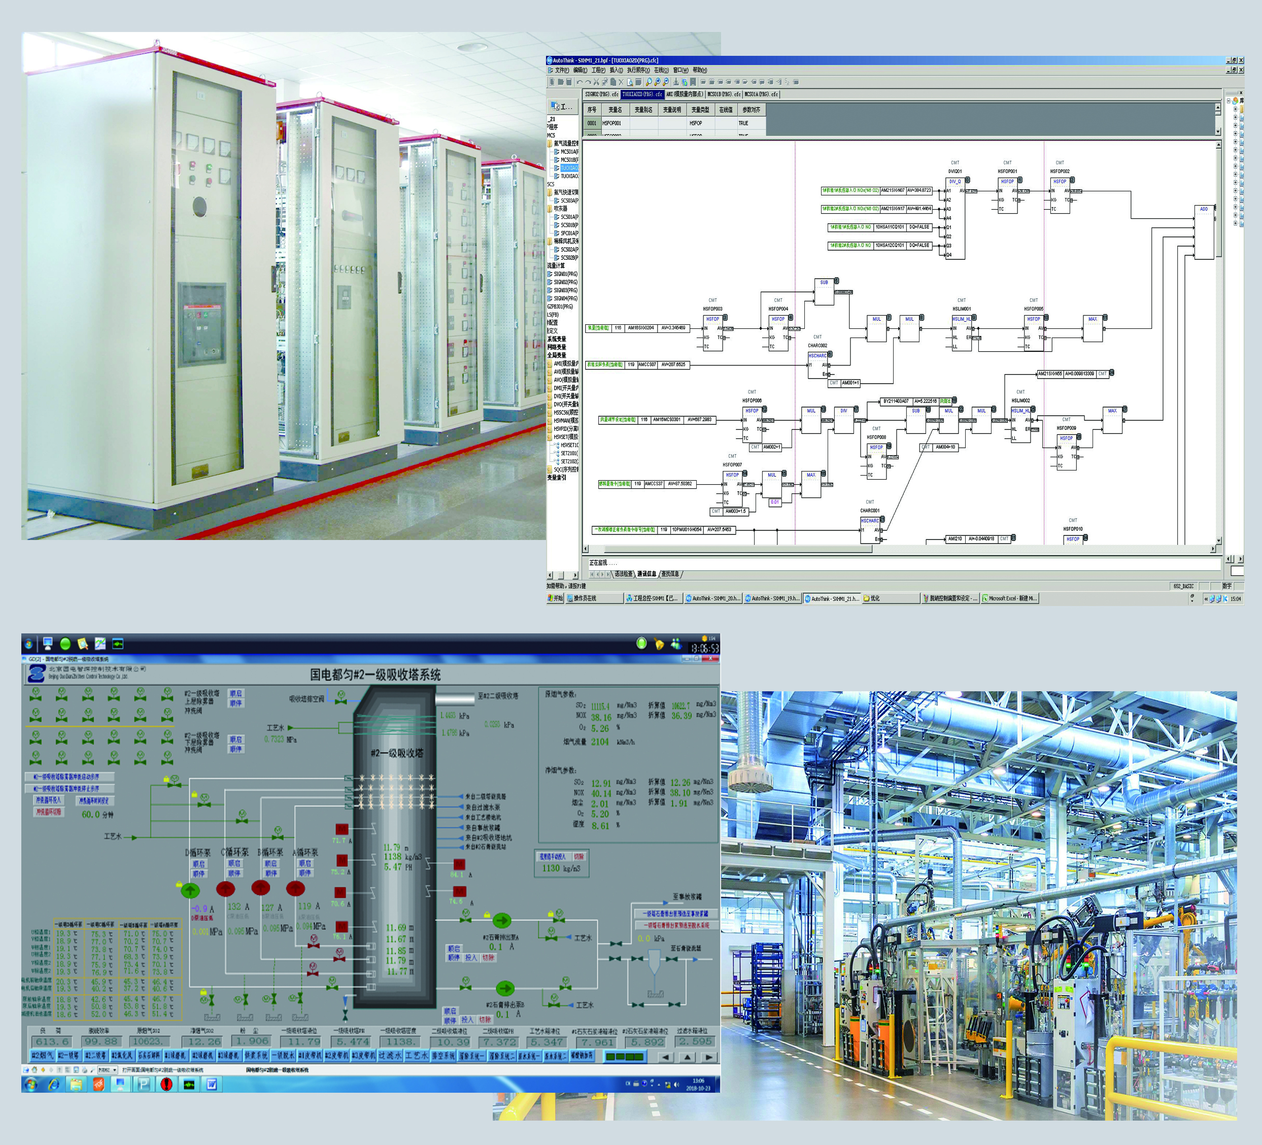This screenshot has width=1262, height=1145.
Task: Click the #2石膏排出泵A green pump icon
Action: click(x=501, y=920)
